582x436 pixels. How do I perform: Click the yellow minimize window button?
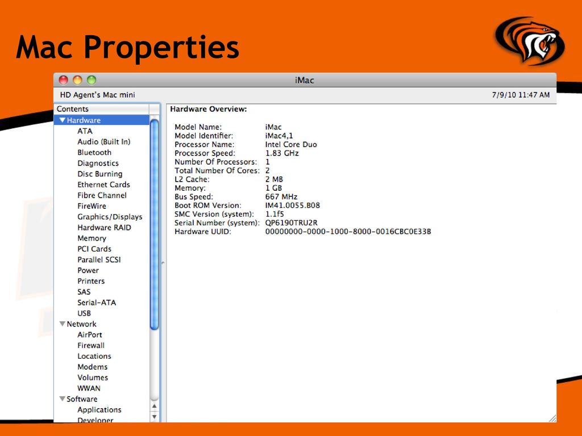tap(77, 79)
